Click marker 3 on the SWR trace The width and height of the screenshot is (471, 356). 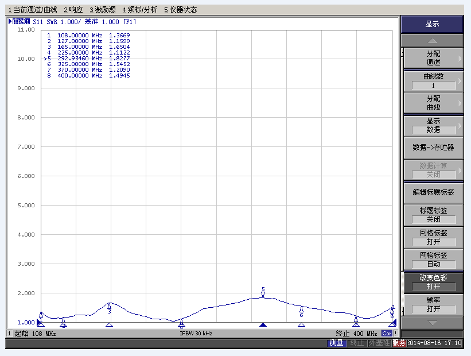tap(109, 307)
